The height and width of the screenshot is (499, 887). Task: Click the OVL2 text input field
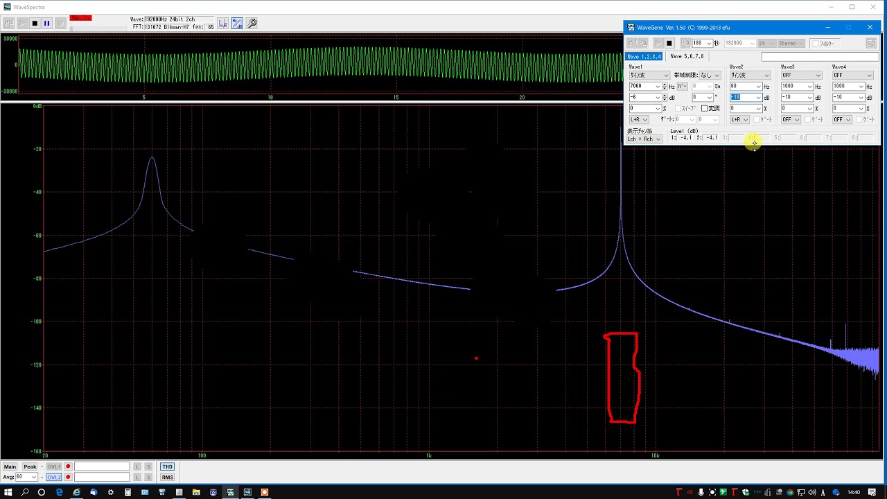tap(102, 477)
